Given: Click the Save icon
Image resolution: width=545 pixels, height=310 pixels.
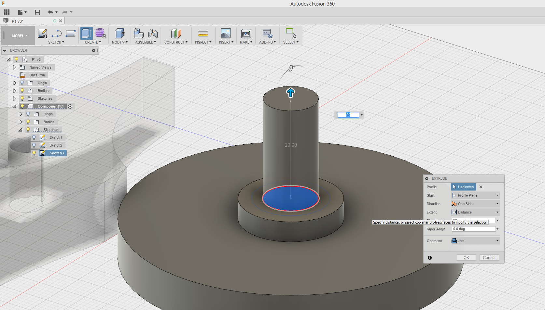Looking at the screenshot, I should point(37,12).
